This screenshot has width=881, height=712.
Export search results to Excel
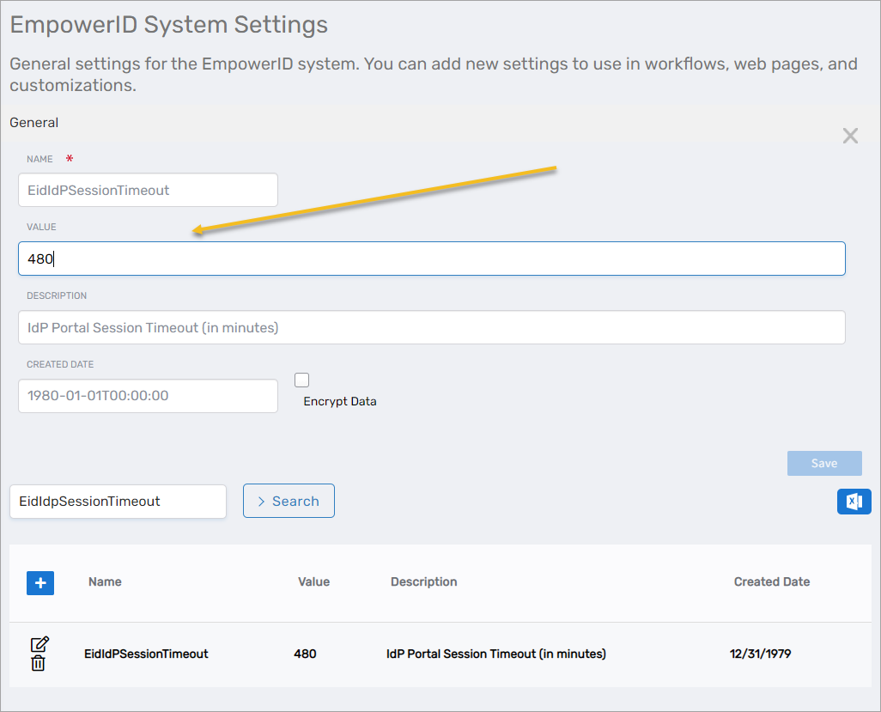pos(854,501)
